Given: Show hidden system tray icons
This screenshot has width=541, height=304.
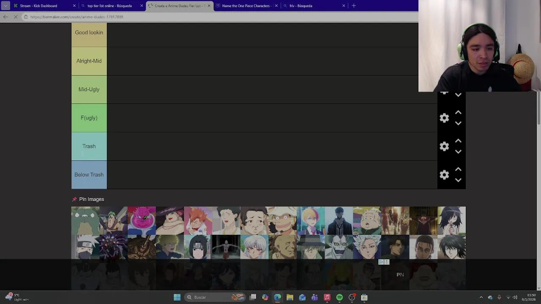Looking at the screenshot, I should click(x=481, y=297).
